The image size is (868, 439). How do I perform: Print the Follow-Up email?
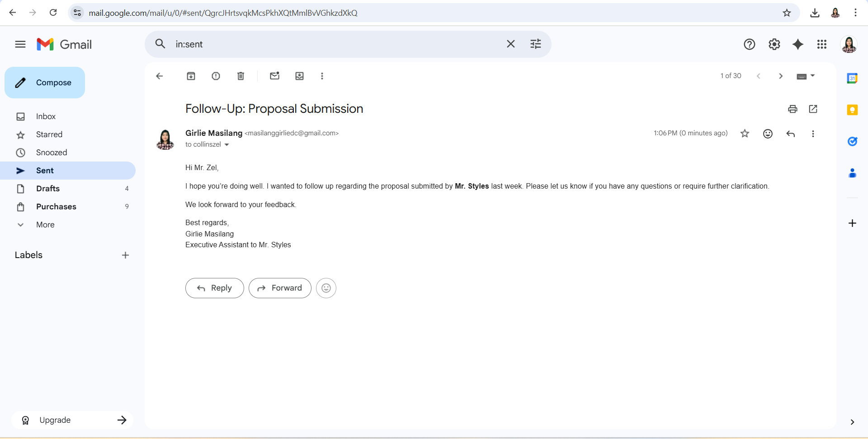(793, 109)
